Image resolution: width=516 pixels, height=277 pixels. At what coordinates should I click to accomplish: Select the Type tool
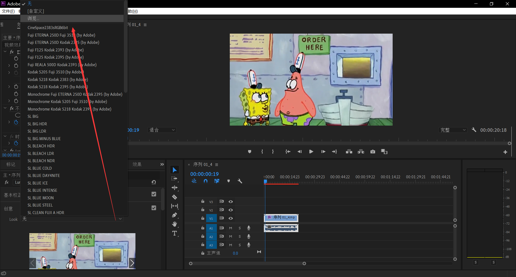point(174,233)
